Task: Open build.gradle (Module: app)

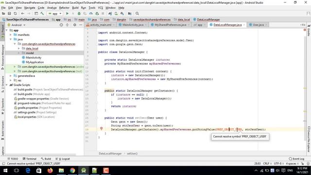Action: 32,94
